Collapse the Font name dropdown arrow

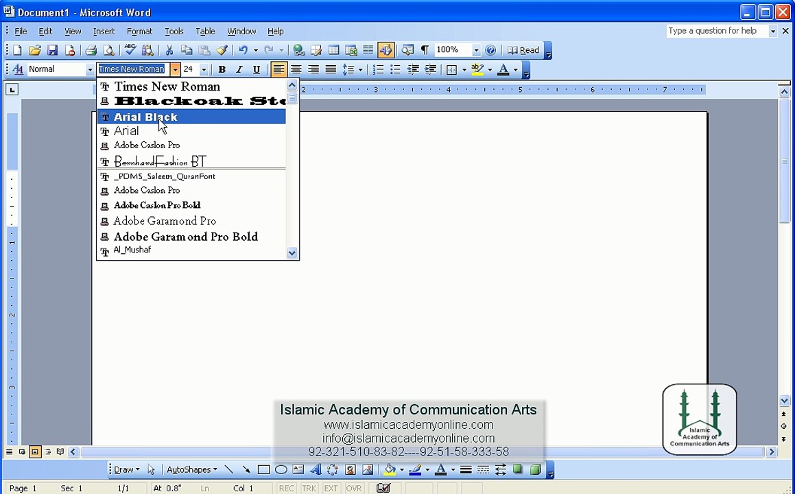coord(175,69)
